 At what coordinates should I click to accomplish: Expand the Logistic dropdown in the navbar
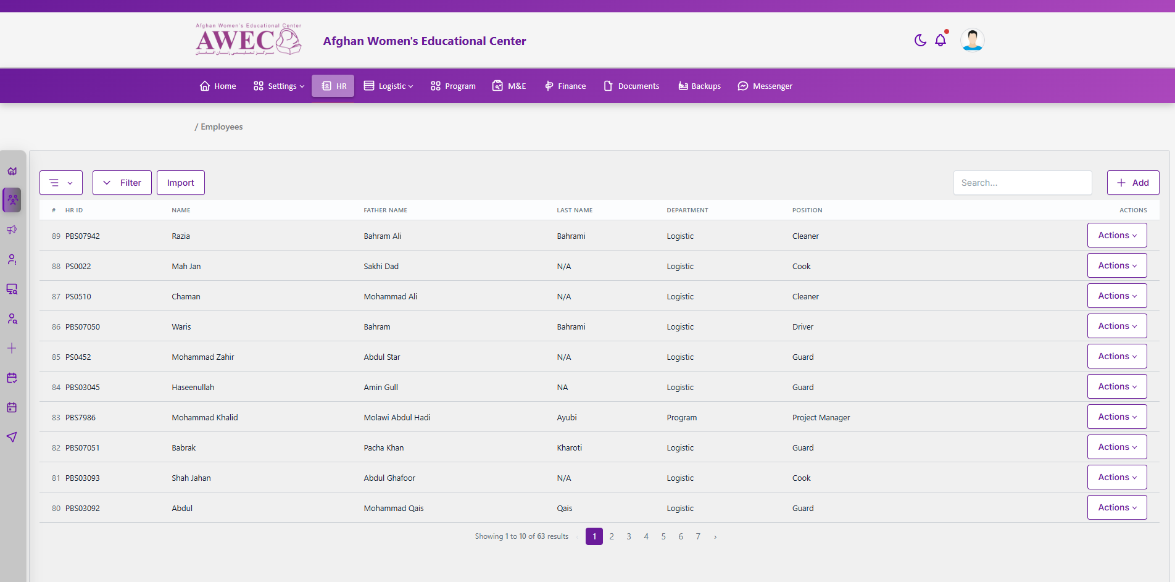(x=388, y=86)
